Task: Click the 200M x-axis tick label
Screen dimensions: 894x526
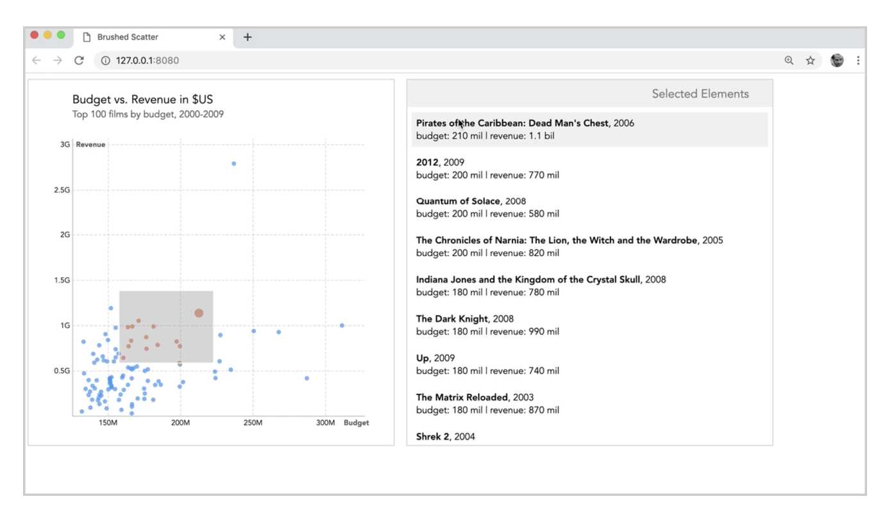Action: 180,423
